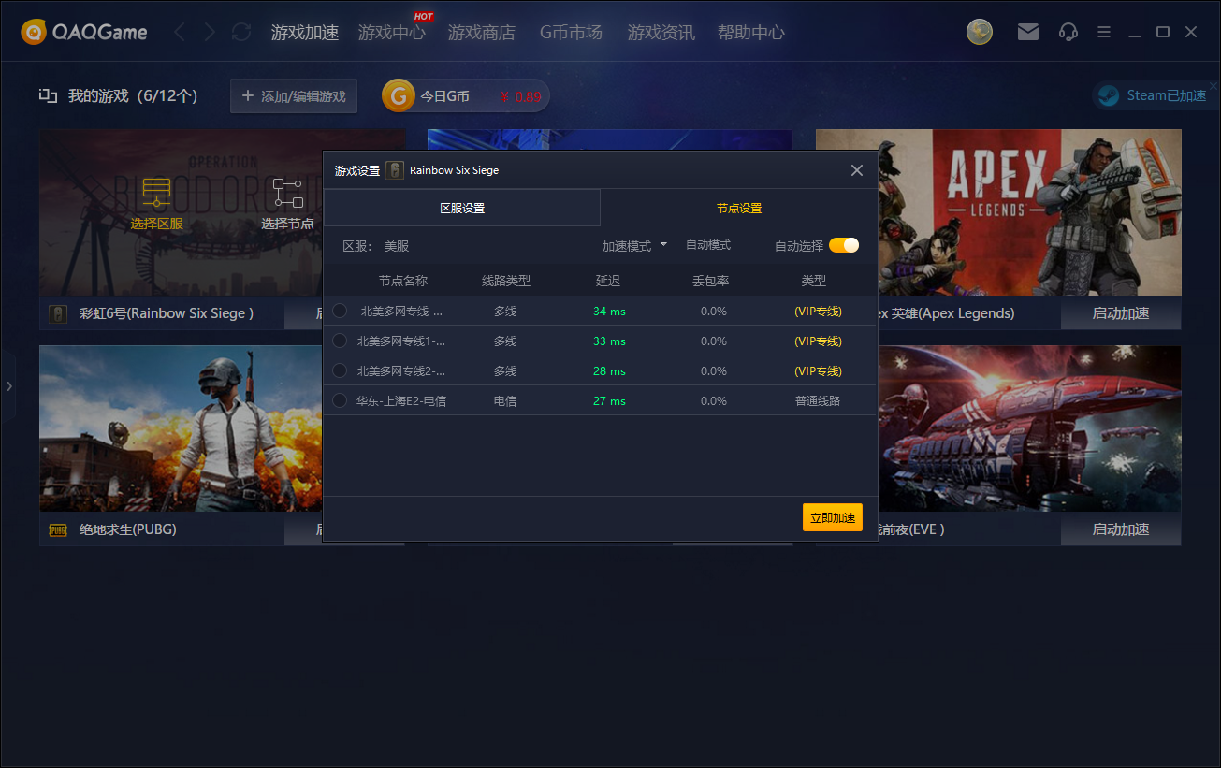Screen dimensions: 1221x768
Task: Switch to the 节点设置 tab
Action: point(739,208)
